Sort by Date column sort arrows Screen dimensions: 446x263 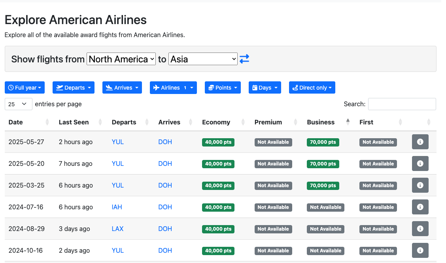[x=47, y=122]
